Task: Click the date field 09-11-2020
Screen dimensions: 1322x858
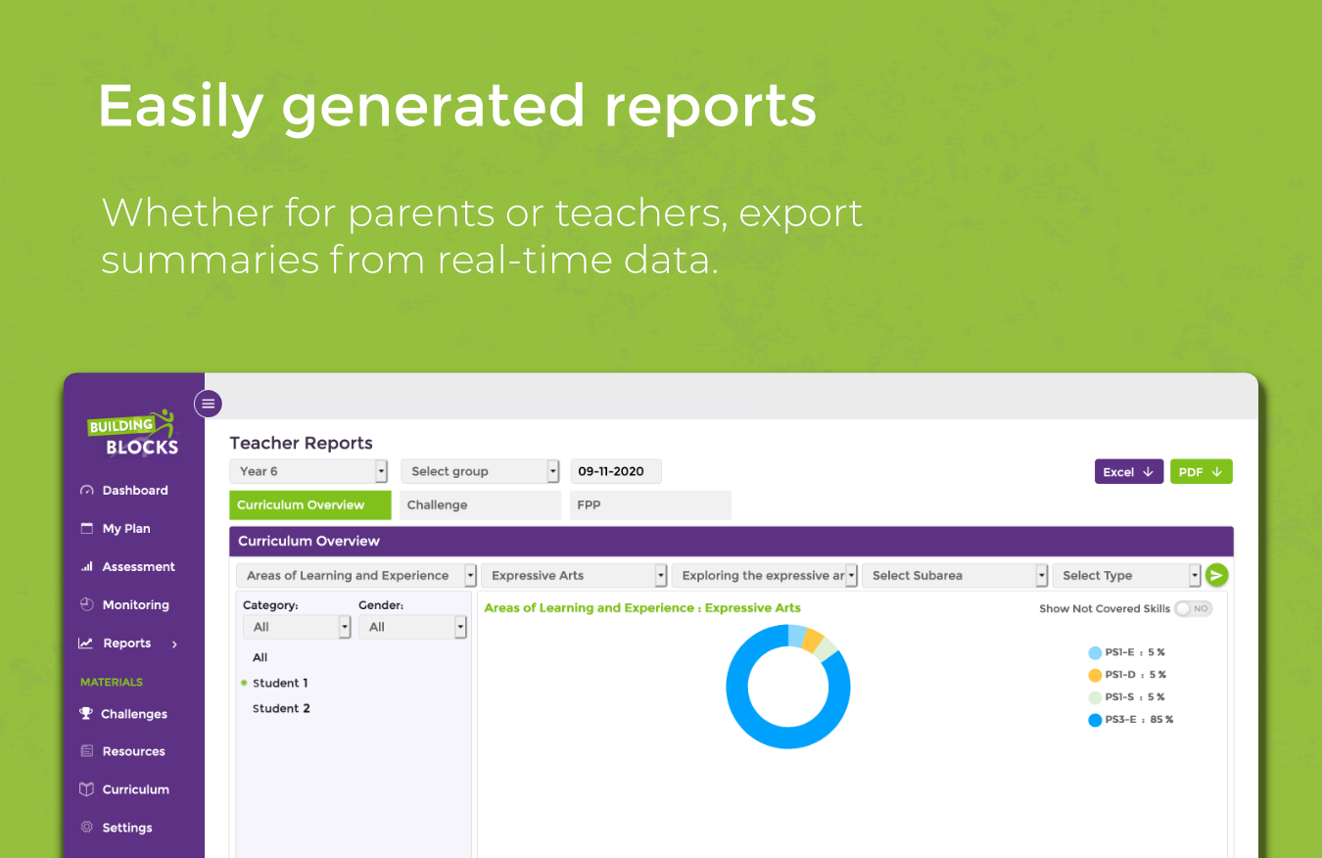Action: 616,471
